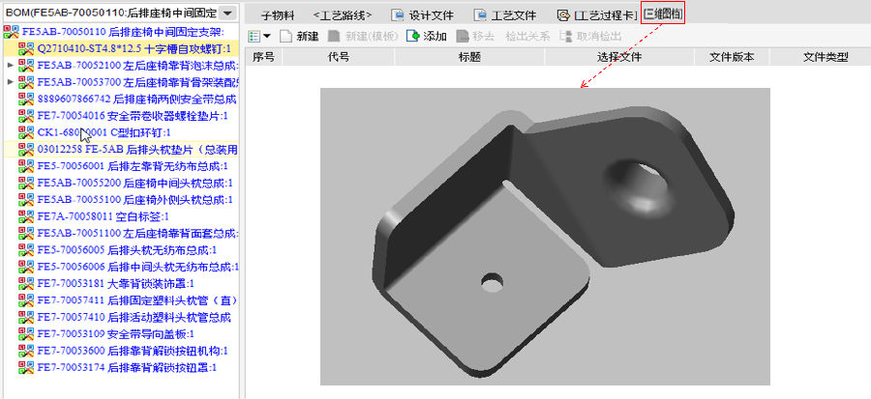Click the 3D bracket model preview
The height and width of the screenshot is (399, 871).
[x=545, y=236]
